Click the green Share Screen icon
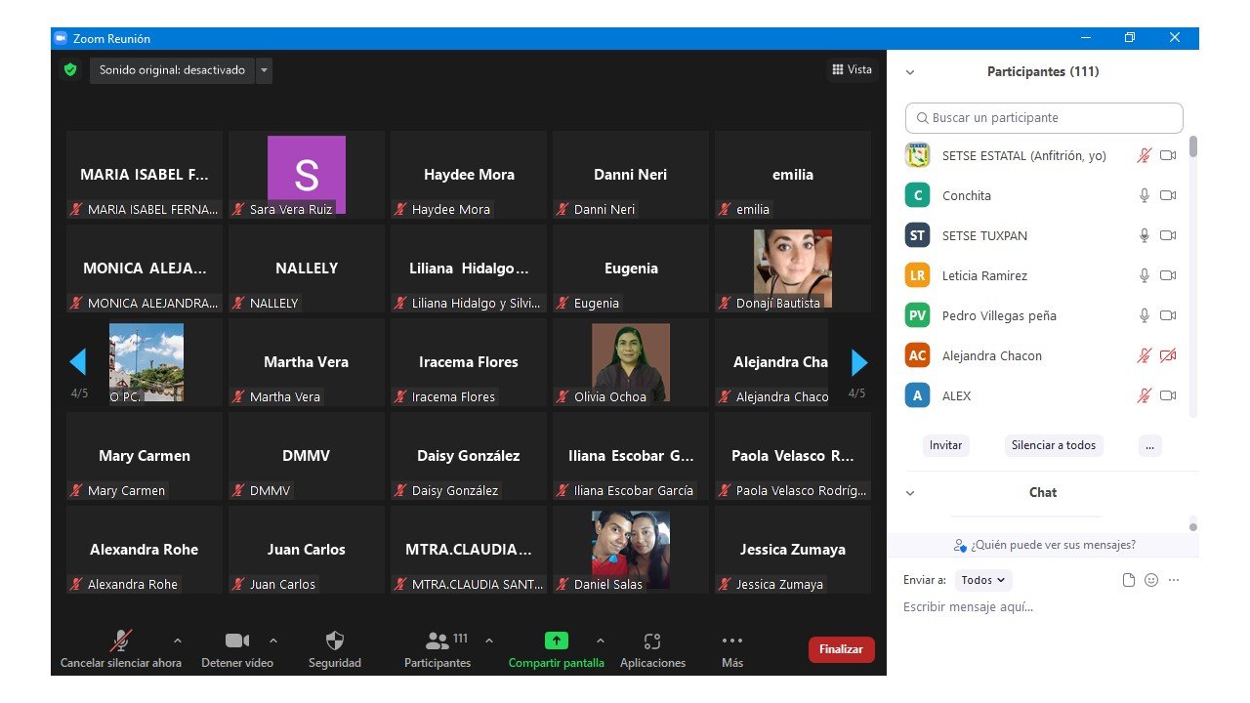Image resolution: width=1250 pixels, height=703 pixels. (x=556, y=641)
